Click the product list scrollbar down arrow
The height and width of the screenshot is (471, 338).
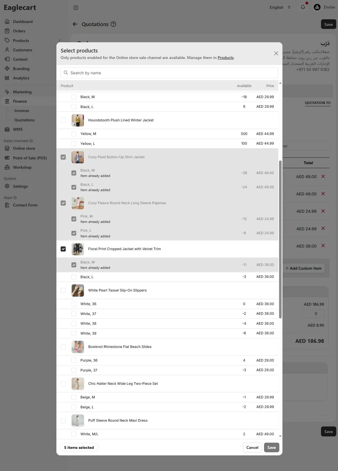click(x=280, y=436)
